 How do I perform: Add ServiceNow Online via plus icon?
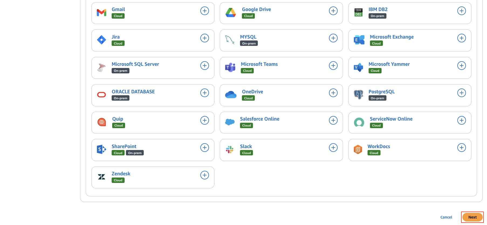point(462,120)
